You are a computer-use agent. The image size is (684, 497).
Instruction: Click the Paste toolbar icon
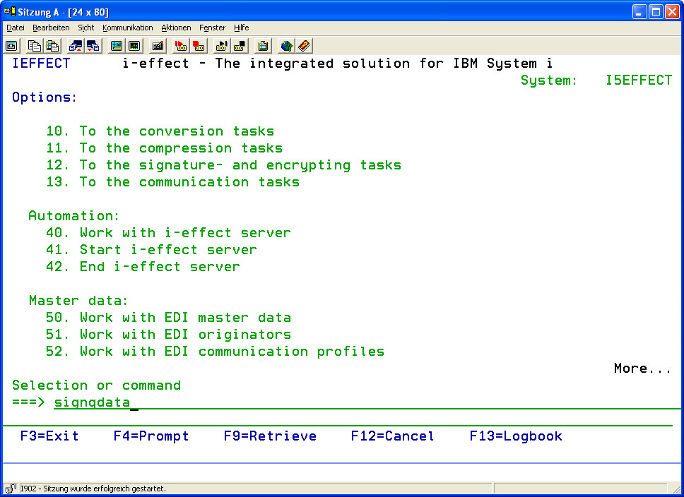pos(52,46)
